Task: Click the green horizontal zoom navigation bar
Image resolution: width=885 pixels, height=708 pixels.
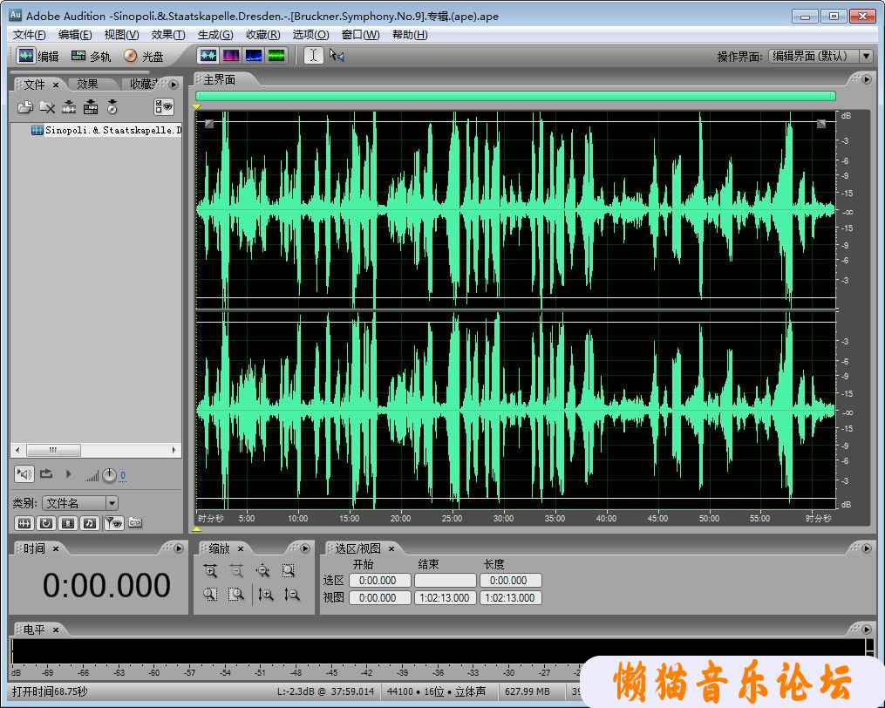Action: pos(515,96)
